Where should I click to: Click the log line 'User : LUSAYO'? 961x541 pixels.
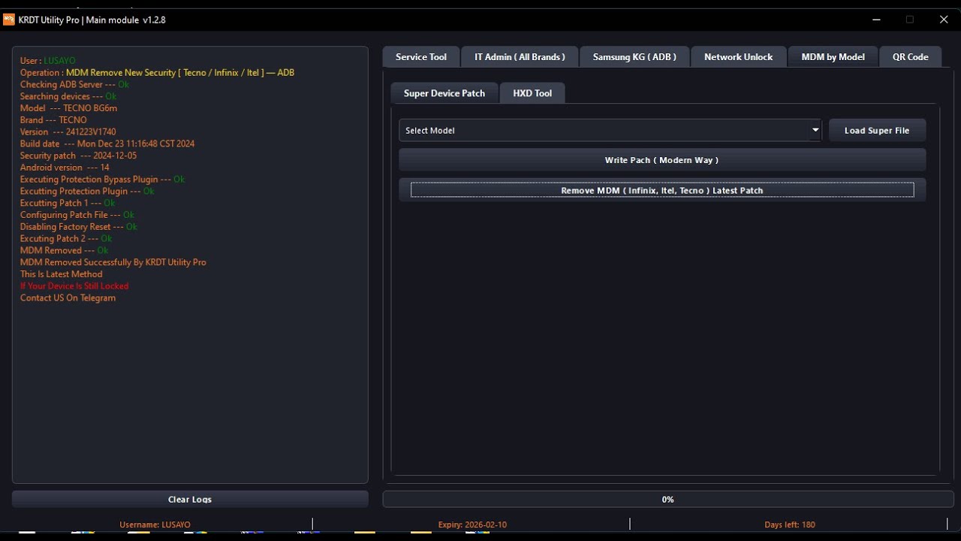[x=47, y=61]
